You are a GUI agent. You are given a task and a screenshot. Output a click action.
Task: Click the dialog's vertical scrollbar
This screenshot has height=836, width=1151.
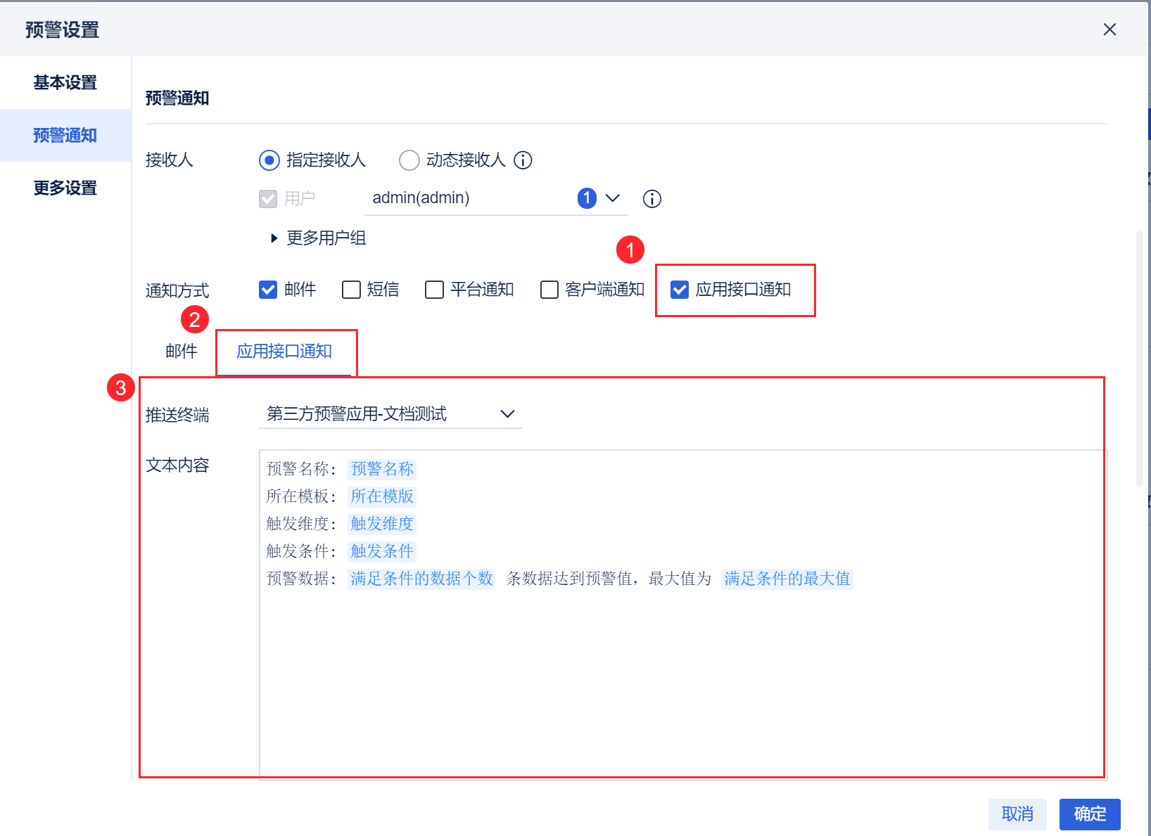click(x=1139, y=359)
